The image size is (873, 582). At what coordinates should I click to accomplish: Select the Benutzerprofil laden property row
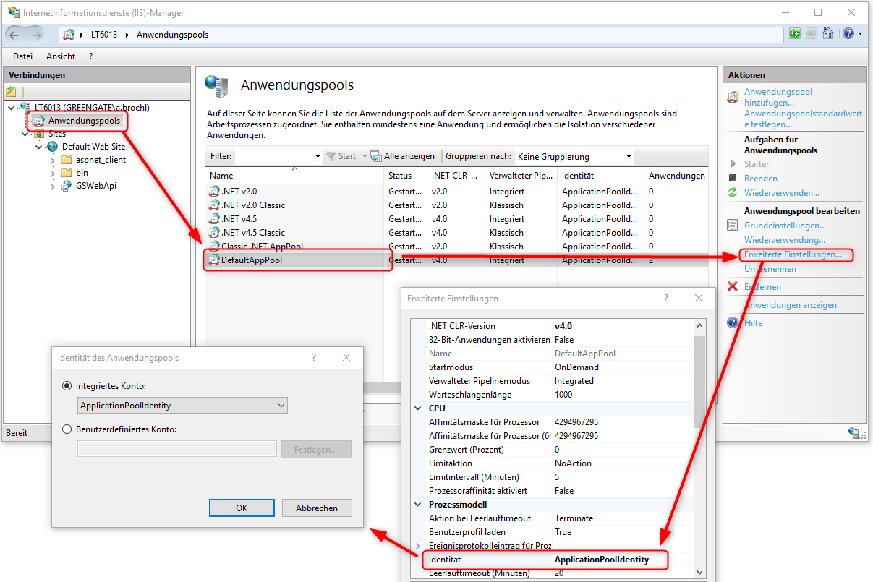[552, 532]
